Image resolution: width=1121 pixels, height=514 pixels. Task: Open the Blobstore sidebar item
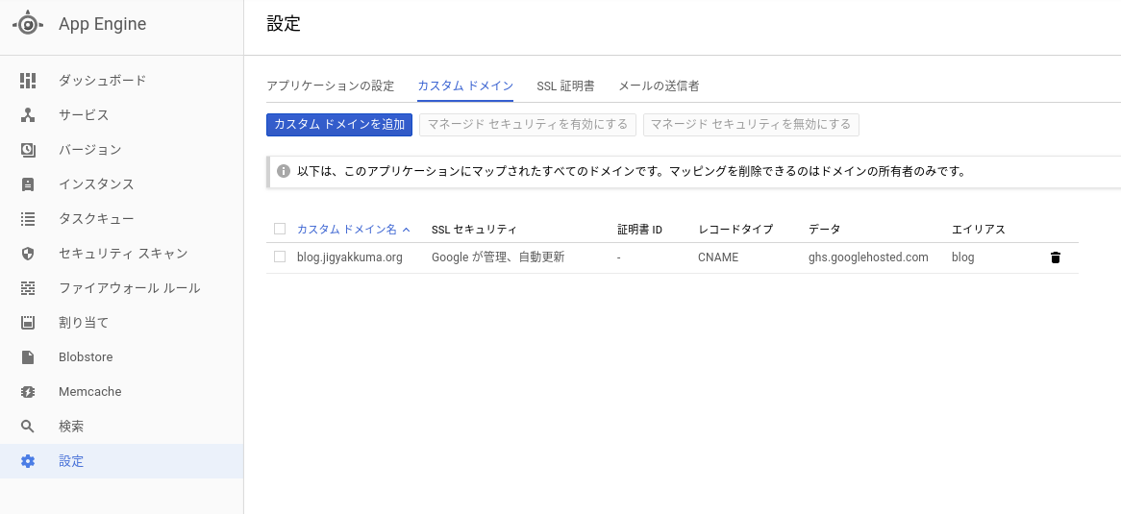click(86, 357)
